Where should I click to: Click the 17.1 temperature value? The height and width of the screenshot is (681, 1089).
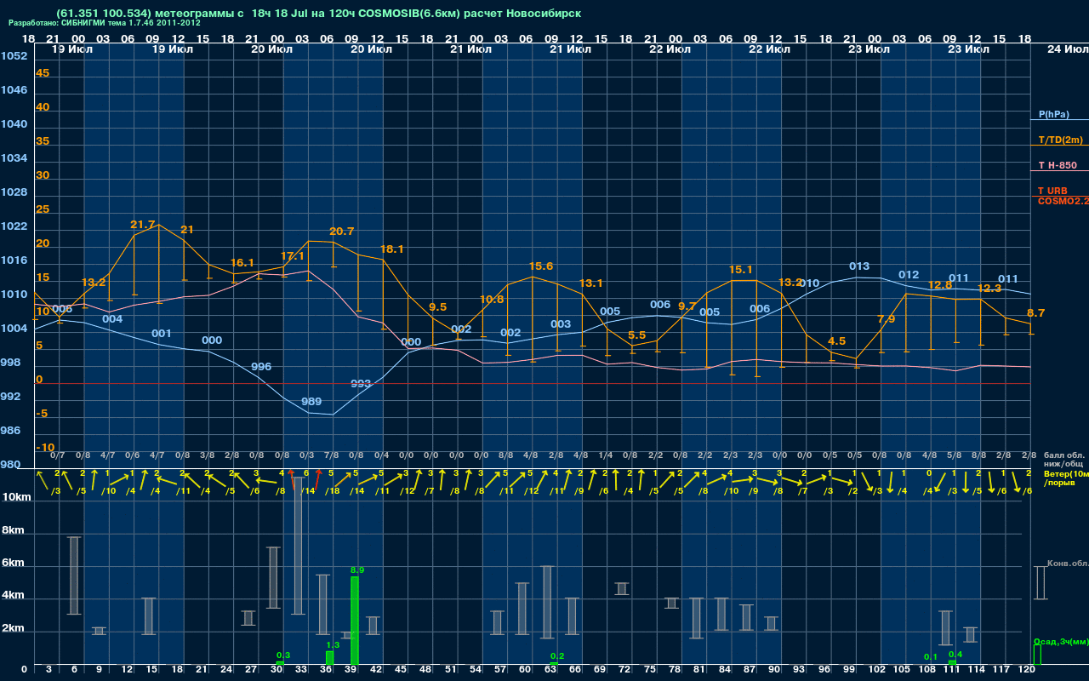pyautogui.click(x=292, y=256)
